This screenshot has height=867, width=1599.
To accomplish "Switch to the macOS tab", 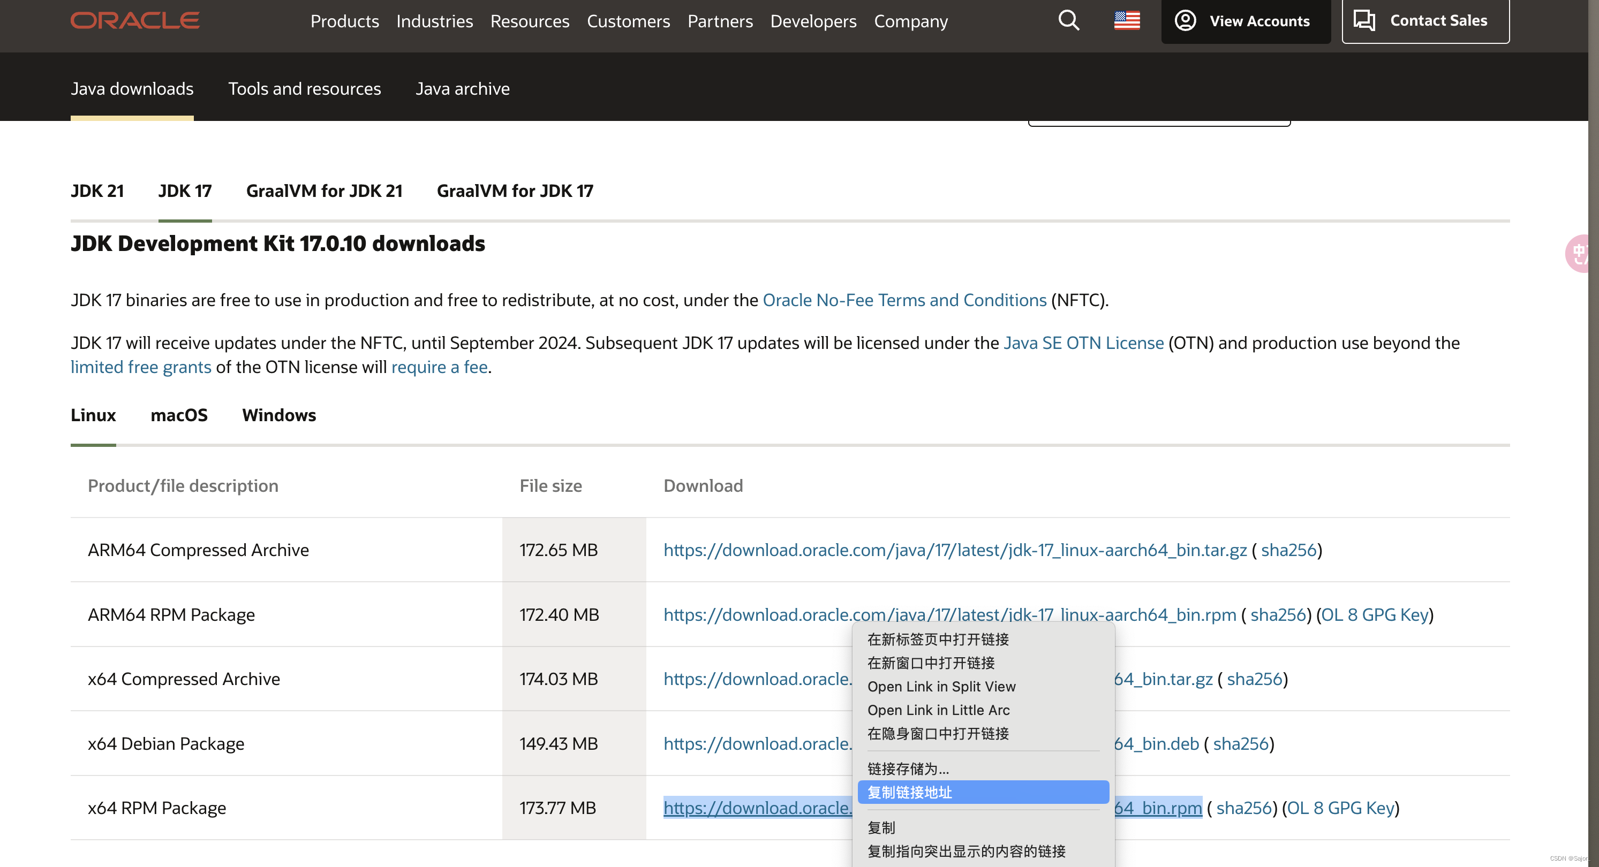I will tap(178, 414).
